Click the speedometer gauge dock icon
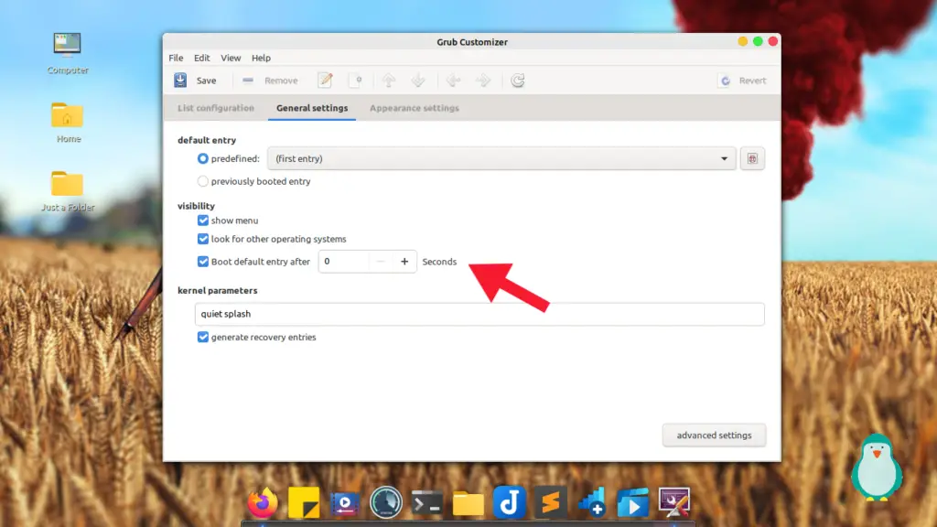 [386, 502]
